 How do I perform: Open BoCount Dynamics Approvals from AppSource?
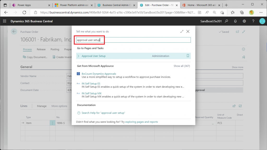[x=99, y=74]
